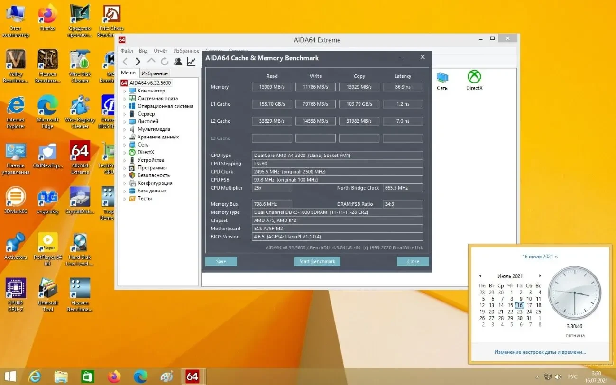This screenshot has width=616, height=385.
Task: Click the AIDA64 icon in the taskbar
Action: [193, 376]
